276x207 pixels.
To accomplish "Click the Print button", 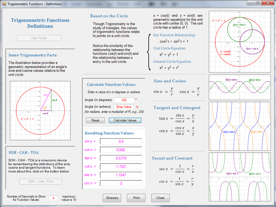I will coord(136,198).
